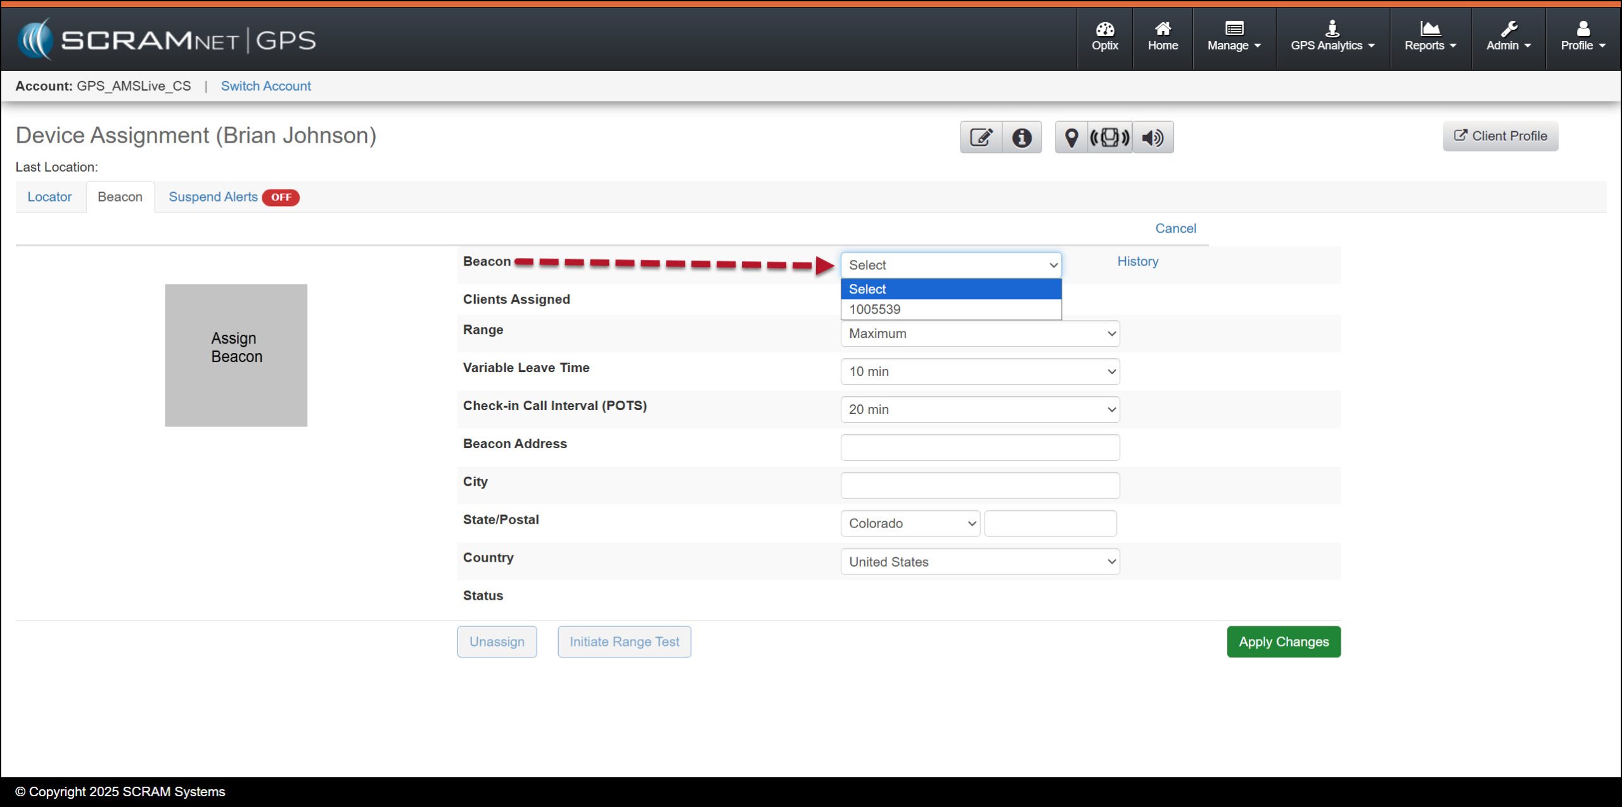Click the map pin location icon
This screenshot has height=807, width=1622.
1071,138
